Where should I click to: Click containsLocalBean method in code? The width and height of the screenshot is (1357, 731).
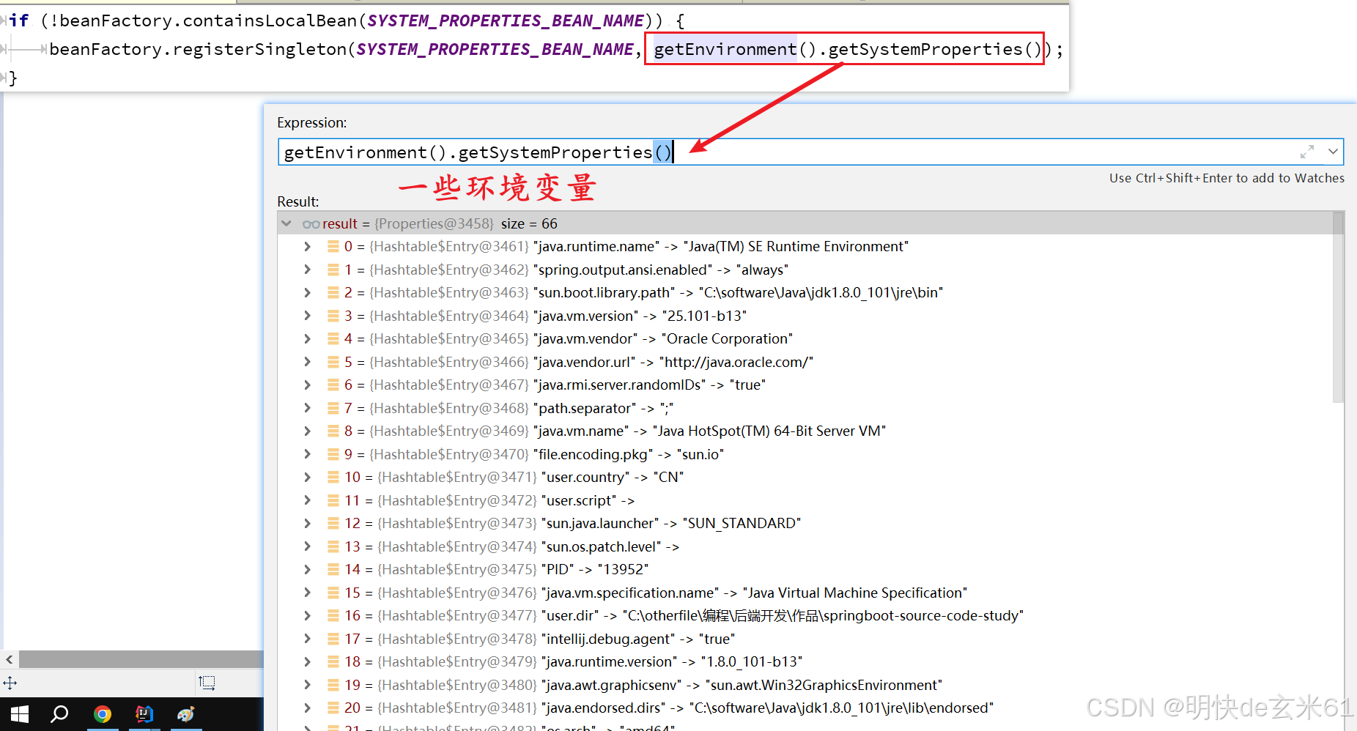point(270,21)
